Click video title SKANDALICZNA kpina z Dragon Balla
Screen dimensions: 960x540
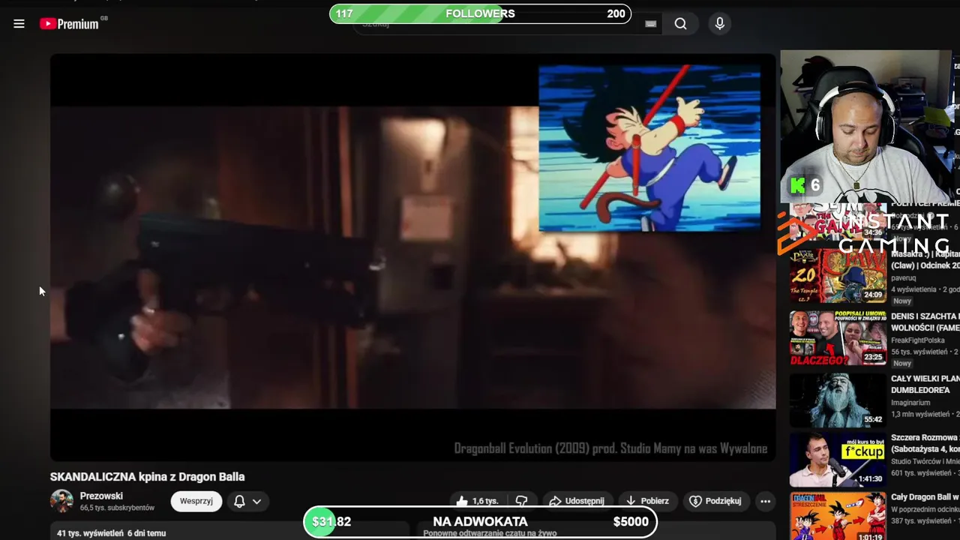147,477
